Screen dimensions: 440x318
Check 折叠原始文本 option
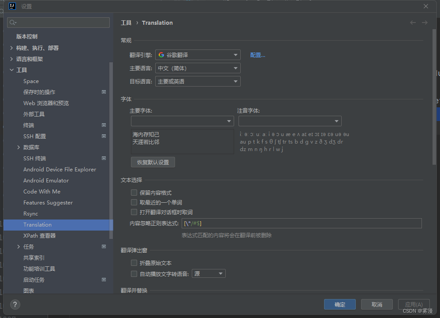click(134, 262)
